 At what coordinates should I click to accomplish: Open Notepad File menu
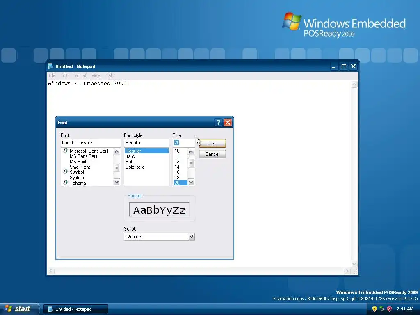[52, 75]
